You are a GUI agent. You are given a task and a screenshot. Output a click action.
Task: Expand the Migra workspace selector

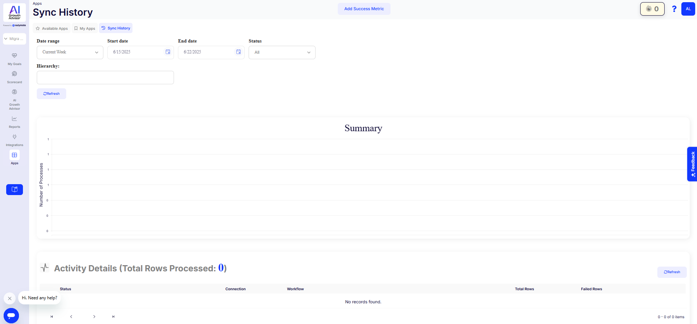click(x=15, y=39)
